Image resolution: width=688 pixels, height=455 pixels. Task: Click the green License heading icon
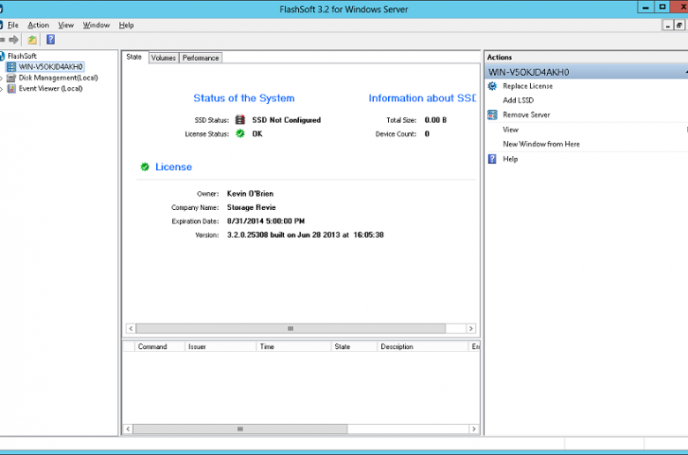145,167
